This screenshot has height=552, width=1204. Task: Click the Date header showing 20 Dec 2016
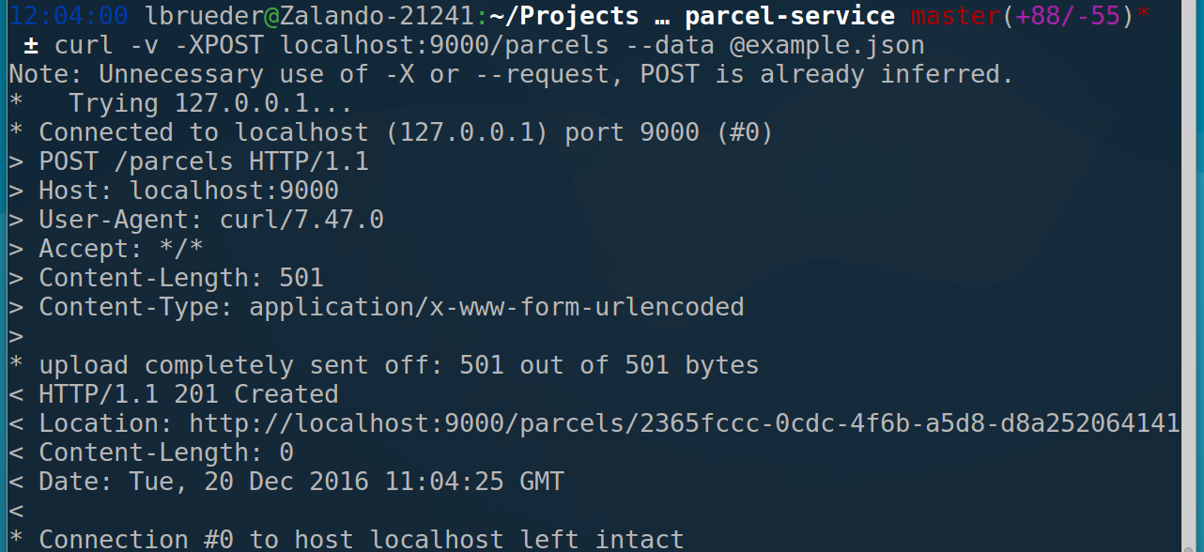pyautogui.click(x=301, y=482)
